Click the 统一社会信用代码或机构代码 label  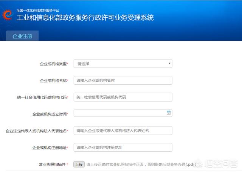pyautogui.click(x=42, y=97)
